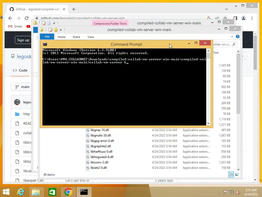Click the clock showing 3:55 AM

(x=251, y=190)
